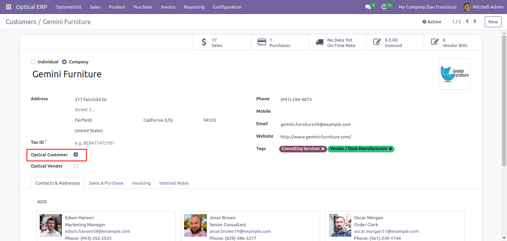Click oscar.morgan11@example.com email link
The height and width of the screenshot is (241, 507).
(x=386, y=231)
